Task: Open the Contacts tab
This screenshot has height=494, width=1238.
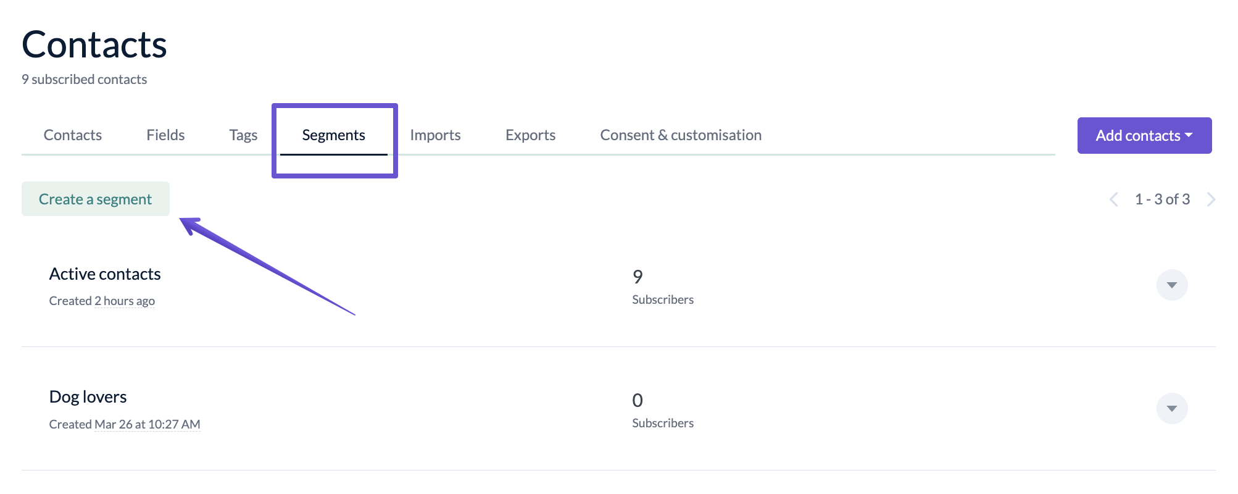Action: click(72, 135)
